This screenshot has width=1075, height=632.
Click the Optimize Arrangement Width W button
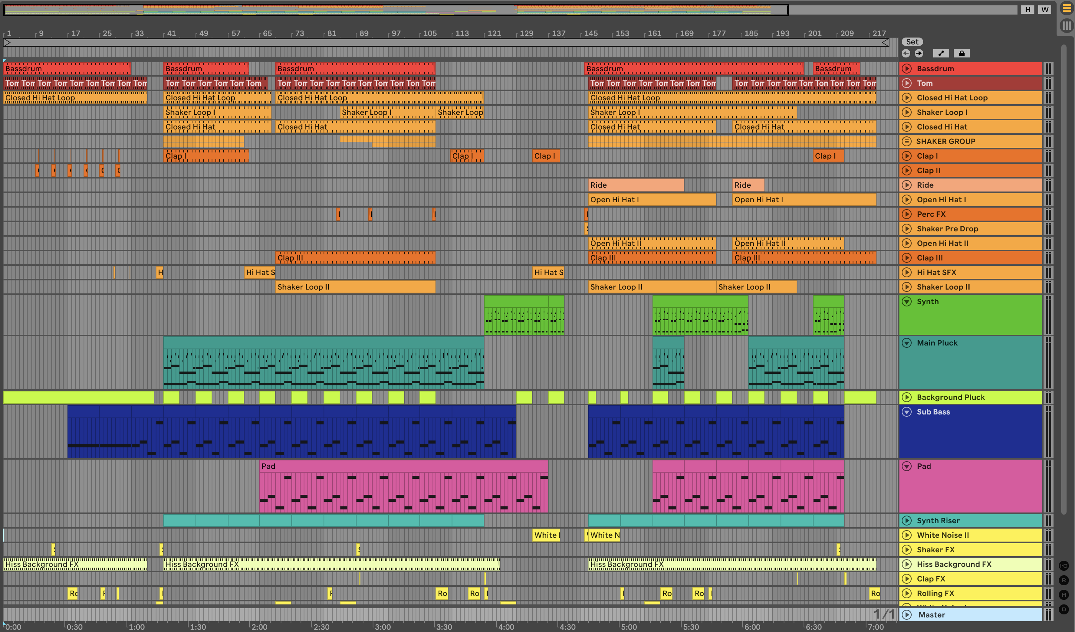pos(1044,9)
